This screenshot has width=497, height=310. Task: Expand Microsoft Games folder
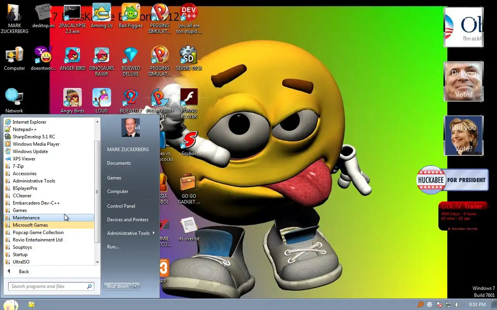coord(49,225)
